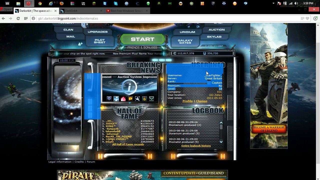This screenshot has width=320, height=180.
Task: Click the green START button
Action: click(142, 39)
